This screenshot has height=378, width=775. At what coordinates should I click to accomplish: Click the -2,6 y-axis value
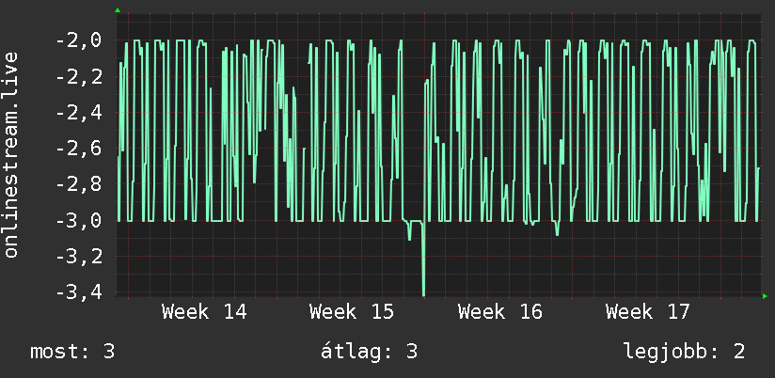point(79,149)
